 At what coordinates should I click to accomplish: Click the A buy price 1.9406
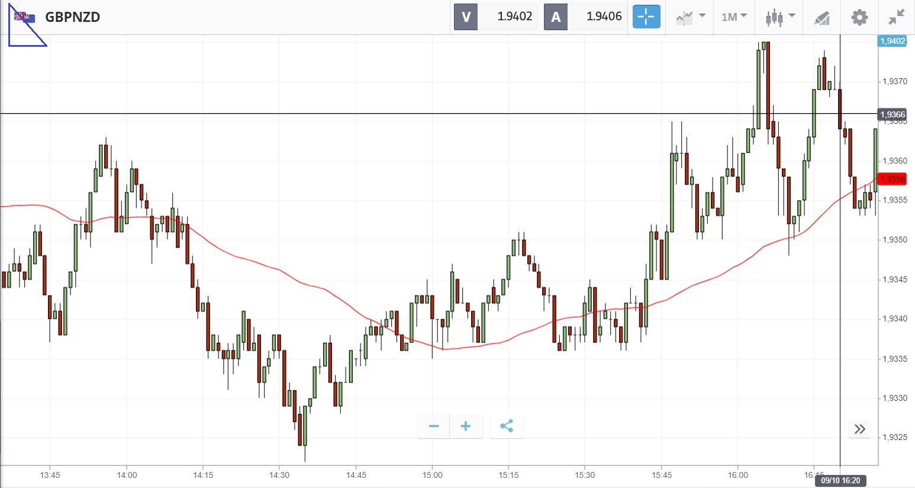click(x=604, y=17)
